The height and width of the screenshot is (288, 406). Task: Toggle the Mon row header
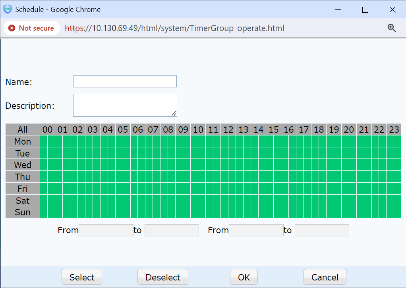tap(23, 141)
